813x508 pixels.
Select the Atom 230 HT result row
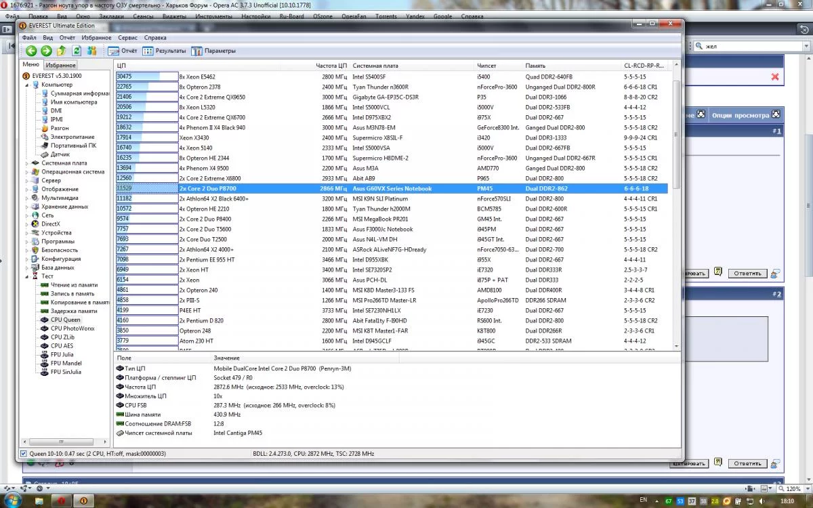pyautogui.click(x=392, y=341)
